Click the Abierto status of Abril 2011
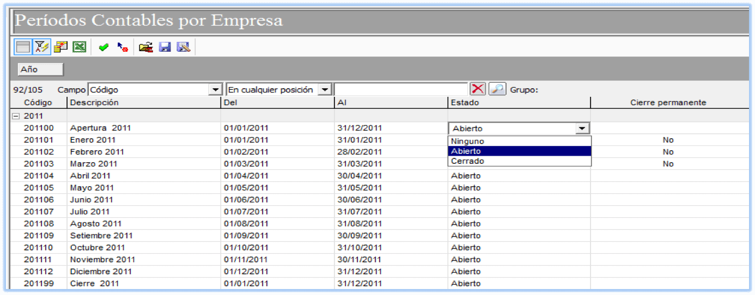Screen dimensions: 755x295 point(466,176)
